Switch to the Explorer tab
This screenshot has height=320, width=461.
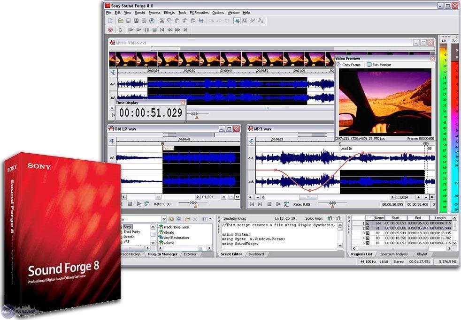click(x=190, y=254)
